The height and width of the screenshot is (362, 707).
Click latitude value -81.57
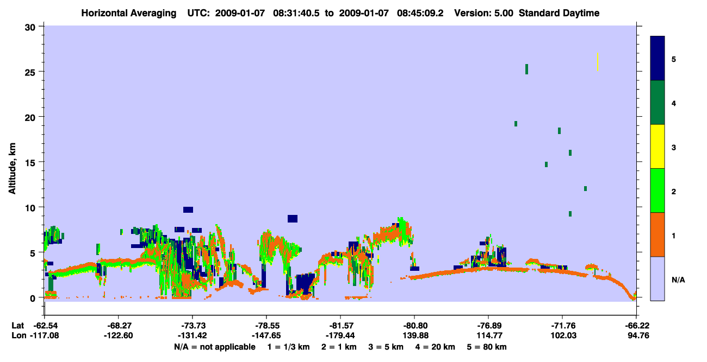340,326
